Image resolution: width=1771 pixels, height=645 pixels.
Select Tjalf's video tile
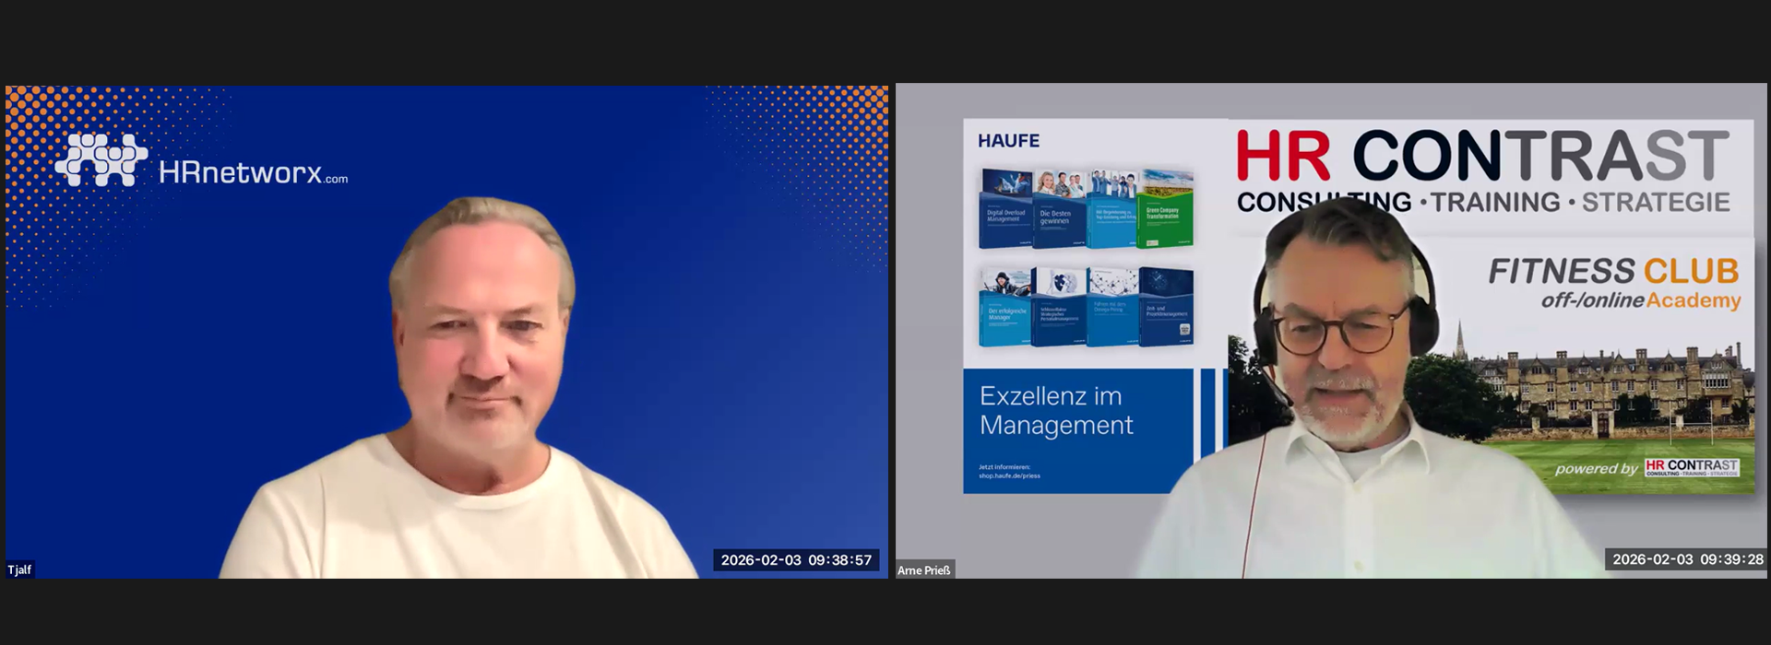click(x=446, y=332)
